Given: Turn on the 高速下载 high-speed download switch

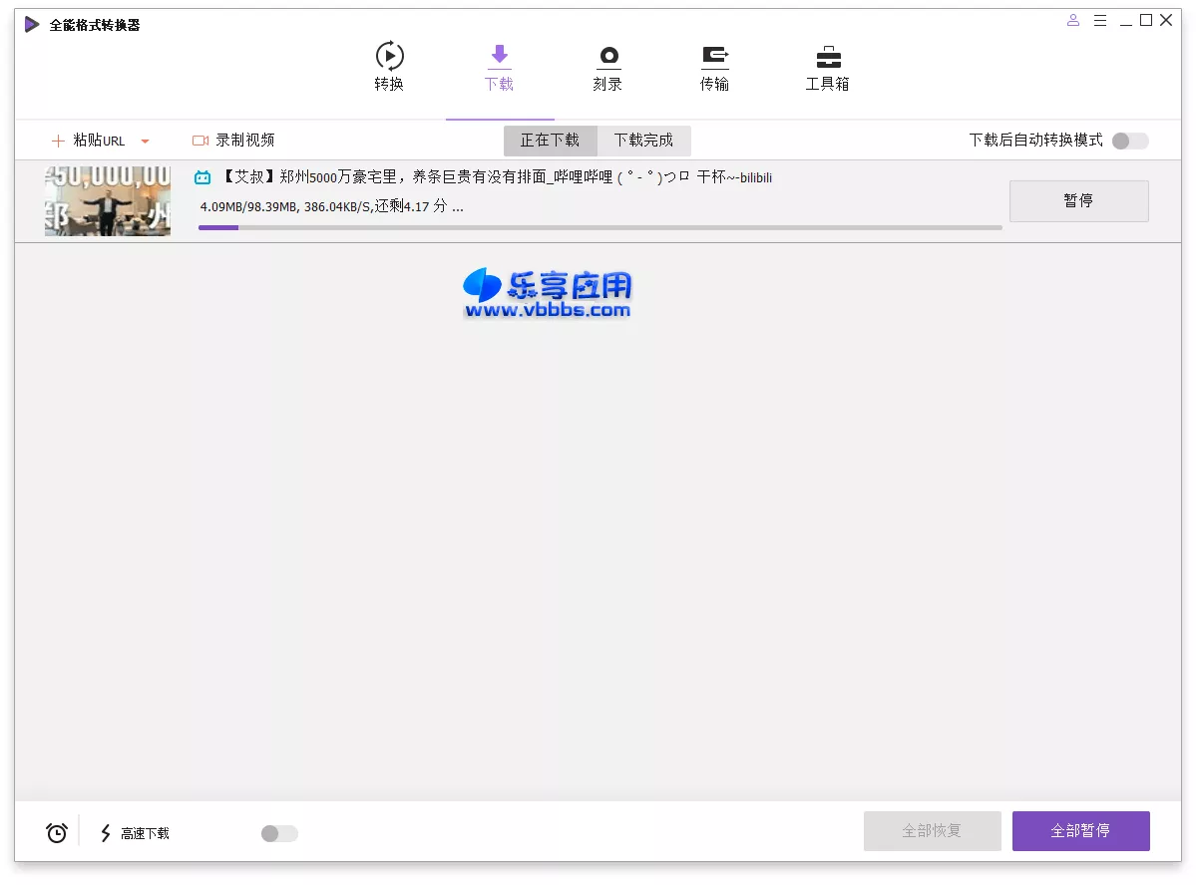Looking at the screenshot, I should [277, 832].
